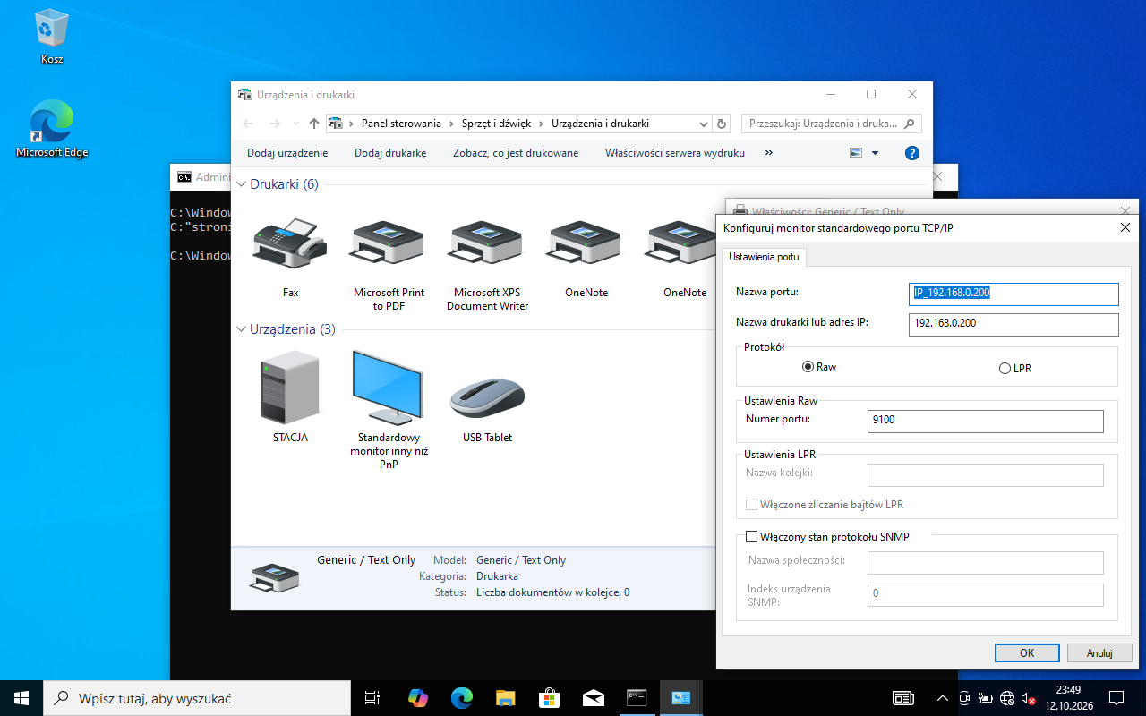The image size is (1146, 716).
Task: Go up one folder level
Action: (x=313, y=124)
